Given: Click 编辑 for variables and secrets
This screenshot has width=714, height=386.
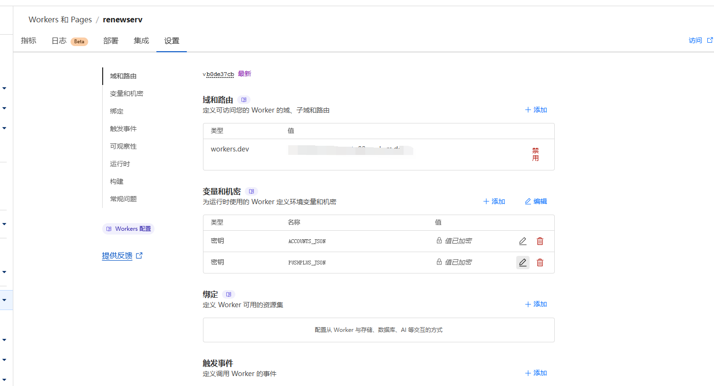Looking at the screenshot, I should point(536,201).
